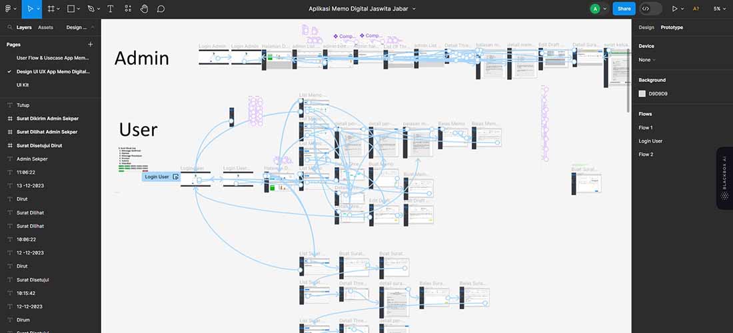Expand the Frame tool dropdown arrow
Screen dimensions: 733x333
59,9
